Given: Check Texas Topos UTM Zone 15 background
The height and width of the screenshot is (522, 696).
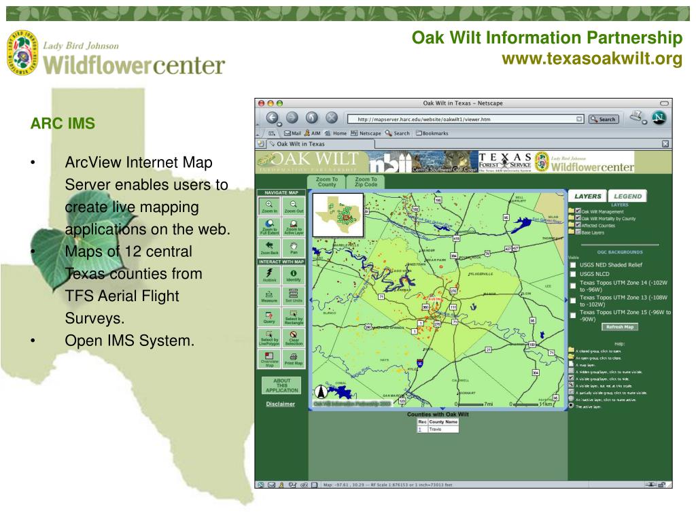Looking at the screenshot, I should [x=573, y=315].
